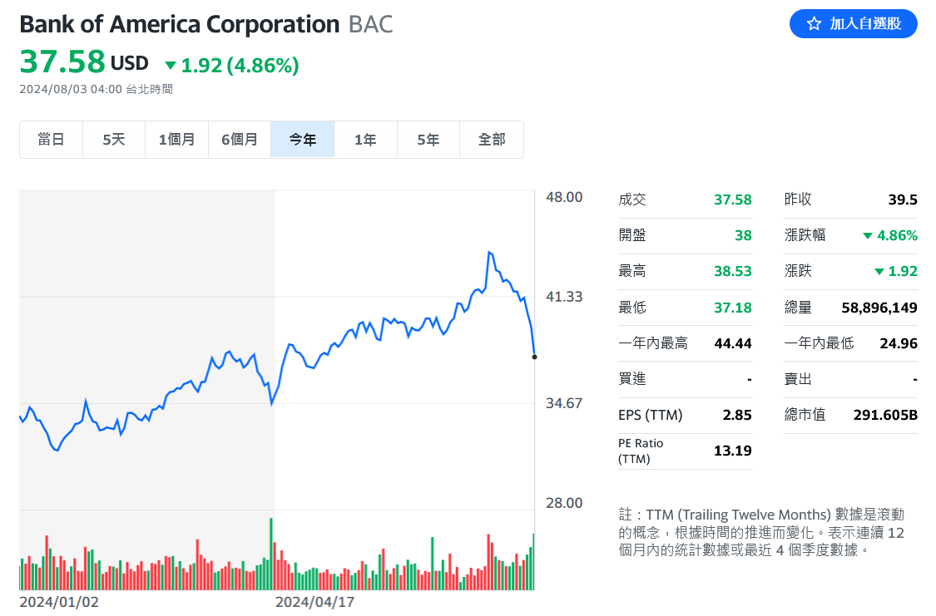Show 全部 historical chart data
This screenshot has width=936, height=616.
tap(492, 140)
